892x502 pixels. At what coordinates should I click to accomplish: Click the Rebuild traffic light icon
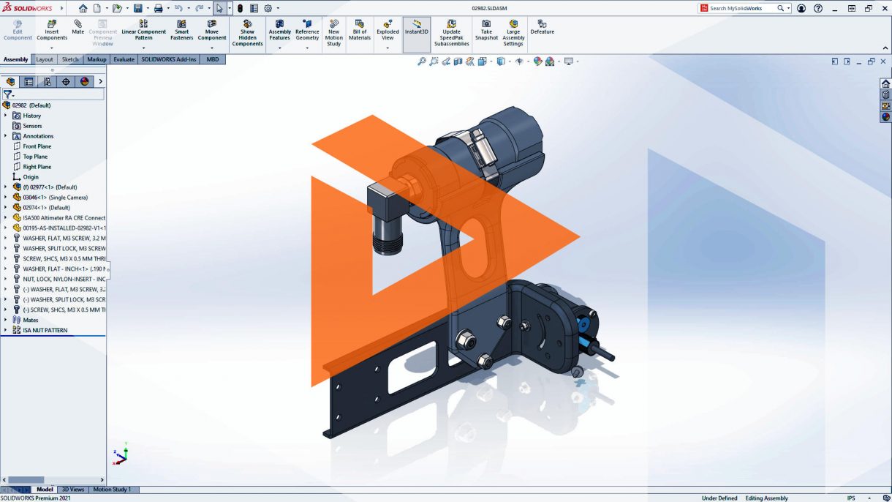[x=240, y=8]
